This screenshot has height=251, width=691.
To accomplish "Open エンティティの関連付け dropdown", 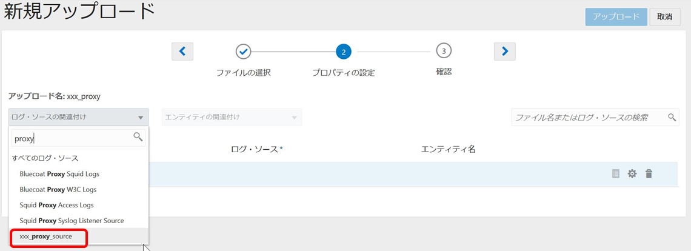I will coord(232,117).
